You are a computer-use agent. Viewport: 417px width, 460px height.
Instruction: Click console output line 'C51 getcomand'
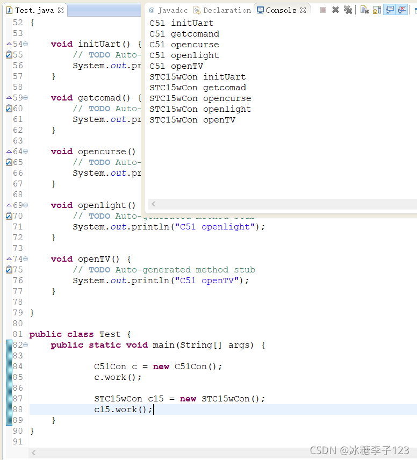coord(184,34)
